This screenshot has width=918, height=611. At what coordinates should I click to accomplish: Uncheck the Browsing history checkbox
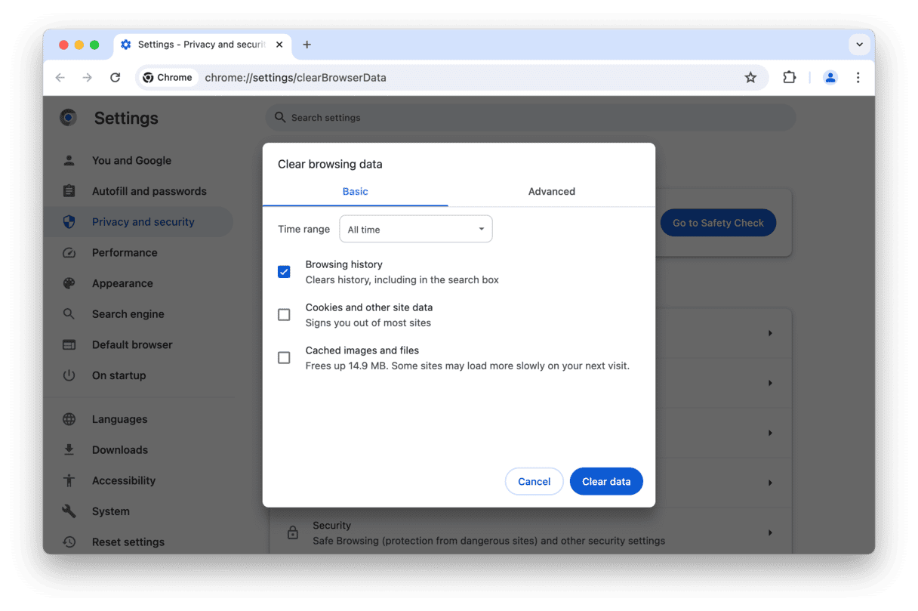(284, 272)
